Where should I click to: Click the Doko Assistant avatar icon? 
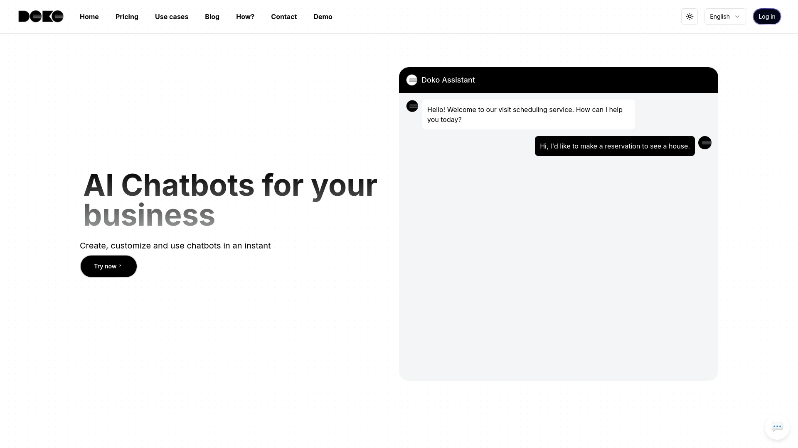point(411,80)
